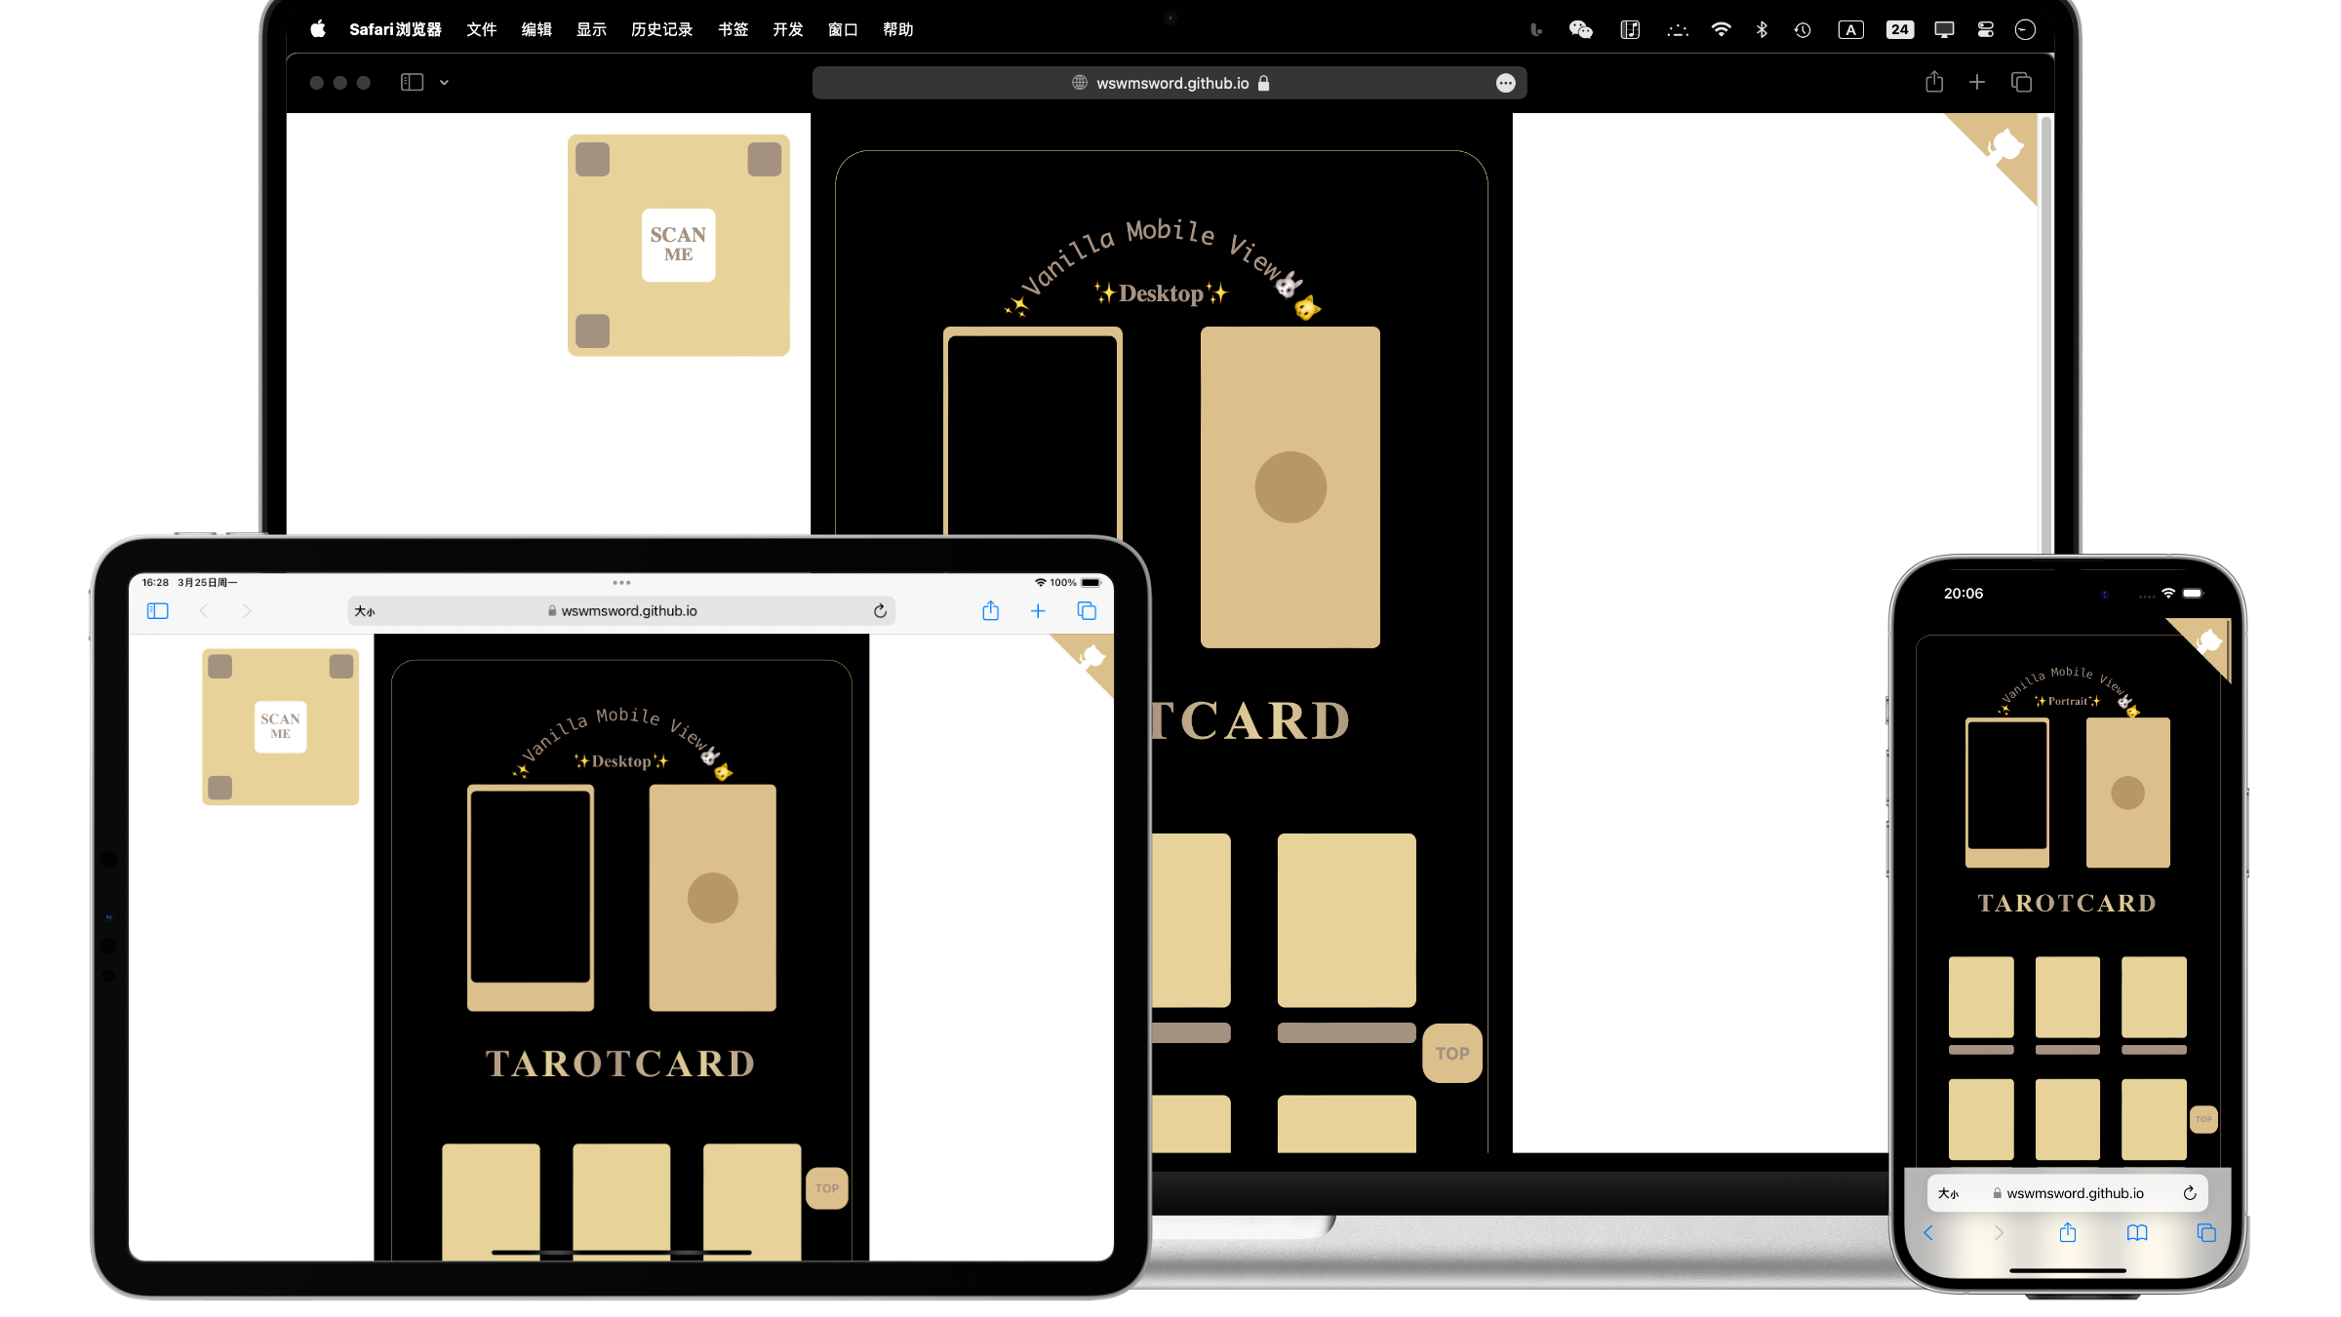2341x1317 pixels.
Task: Click the Share icon in iPhone Safari
Action: [x=2068, y=1232]
